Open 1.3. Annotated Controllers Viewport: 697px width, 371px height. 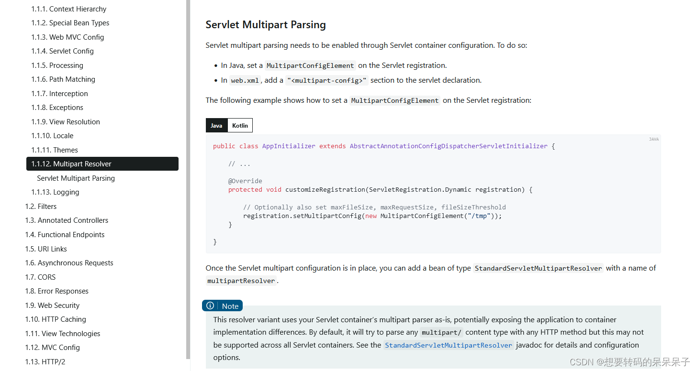[67, 220]
